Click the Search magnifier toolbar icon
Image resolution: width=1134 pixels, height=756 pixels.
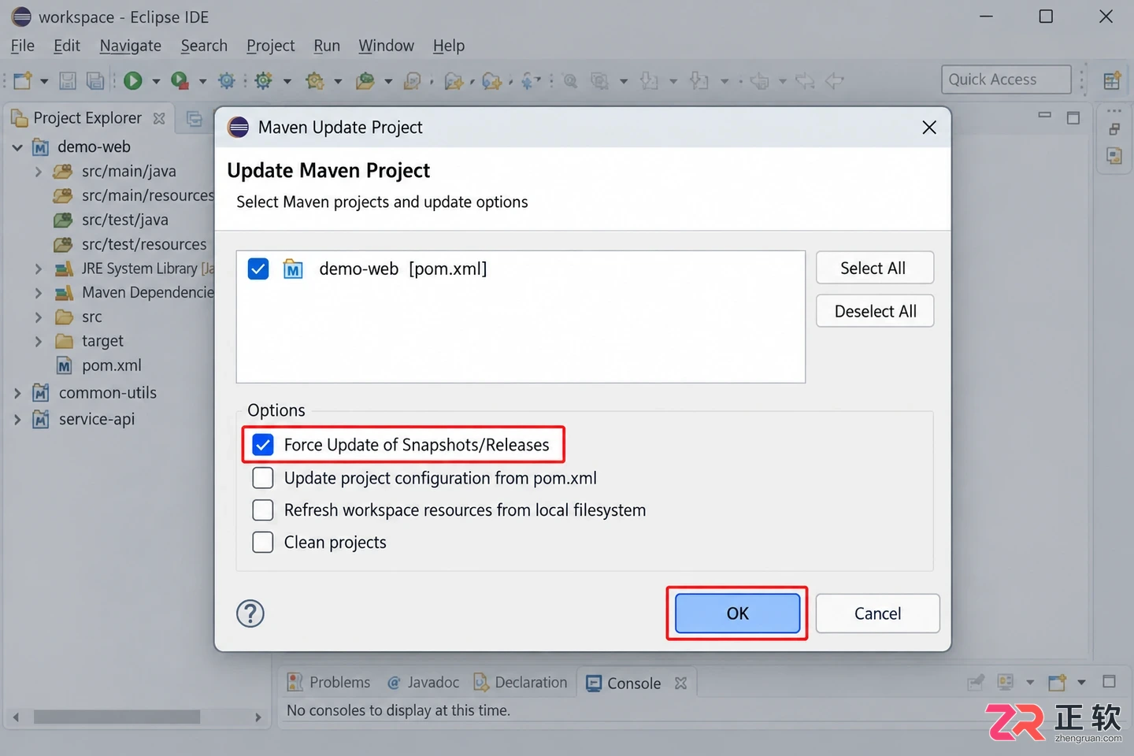click(x=570, y=80)
